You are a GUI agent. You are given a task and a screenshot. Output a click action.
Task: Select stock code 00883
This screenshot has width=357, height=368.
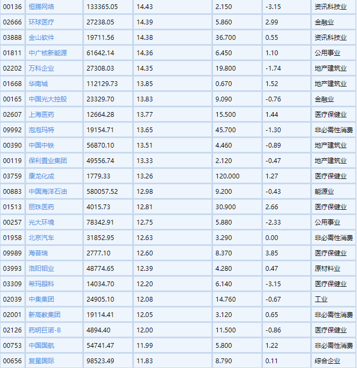(12, 192)
